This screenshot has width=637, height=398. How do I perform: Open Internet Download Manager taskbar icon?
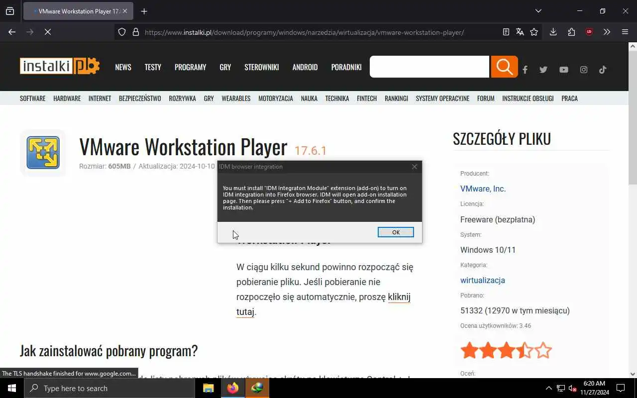(x=257, y=388)
